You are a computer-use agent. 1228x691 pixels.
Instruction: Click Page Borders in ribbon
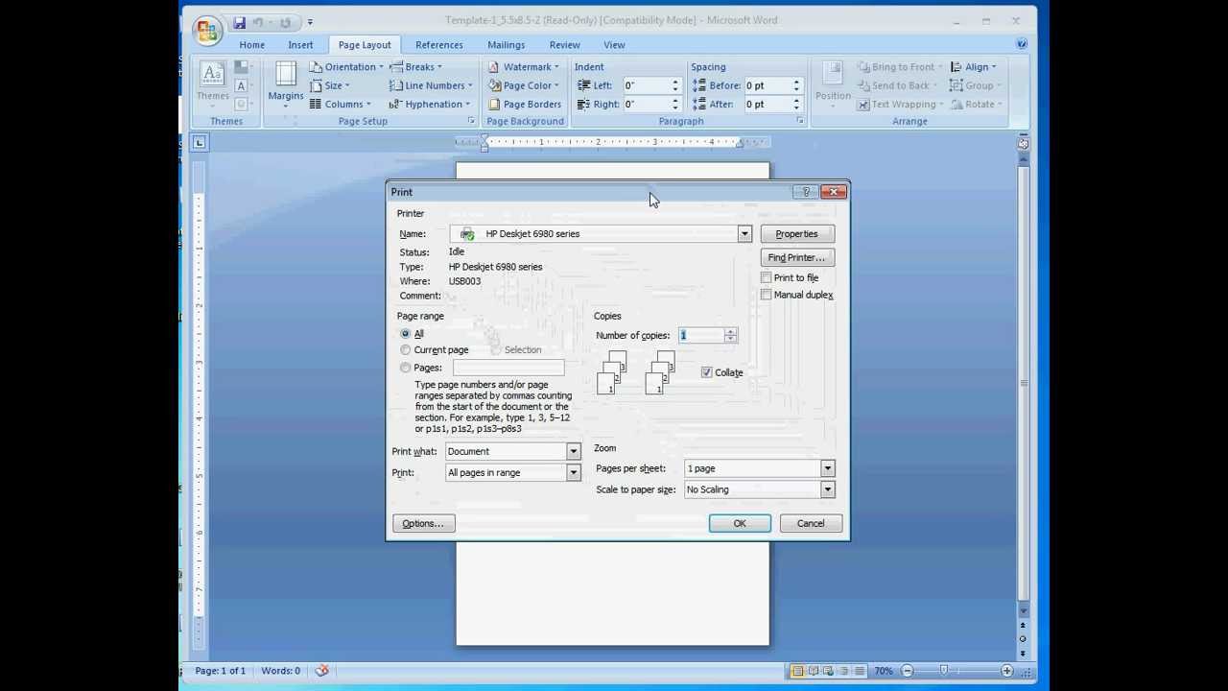point(525,104)
